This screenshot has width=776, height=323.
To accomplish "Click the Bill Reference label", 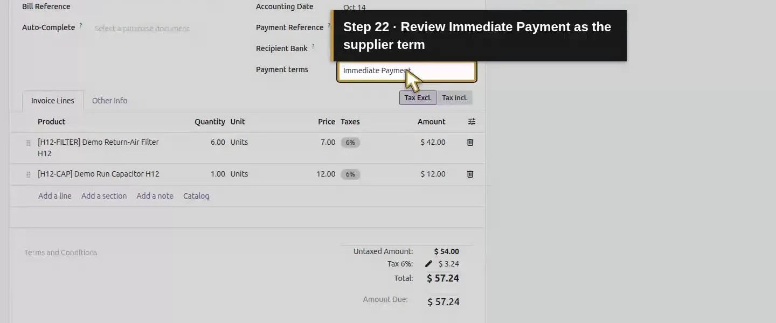I will click(46, 6).
